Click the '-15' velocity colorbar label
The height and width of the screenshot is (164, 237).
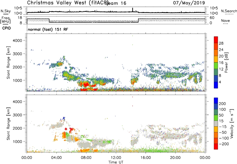click(x=223, y=126)
